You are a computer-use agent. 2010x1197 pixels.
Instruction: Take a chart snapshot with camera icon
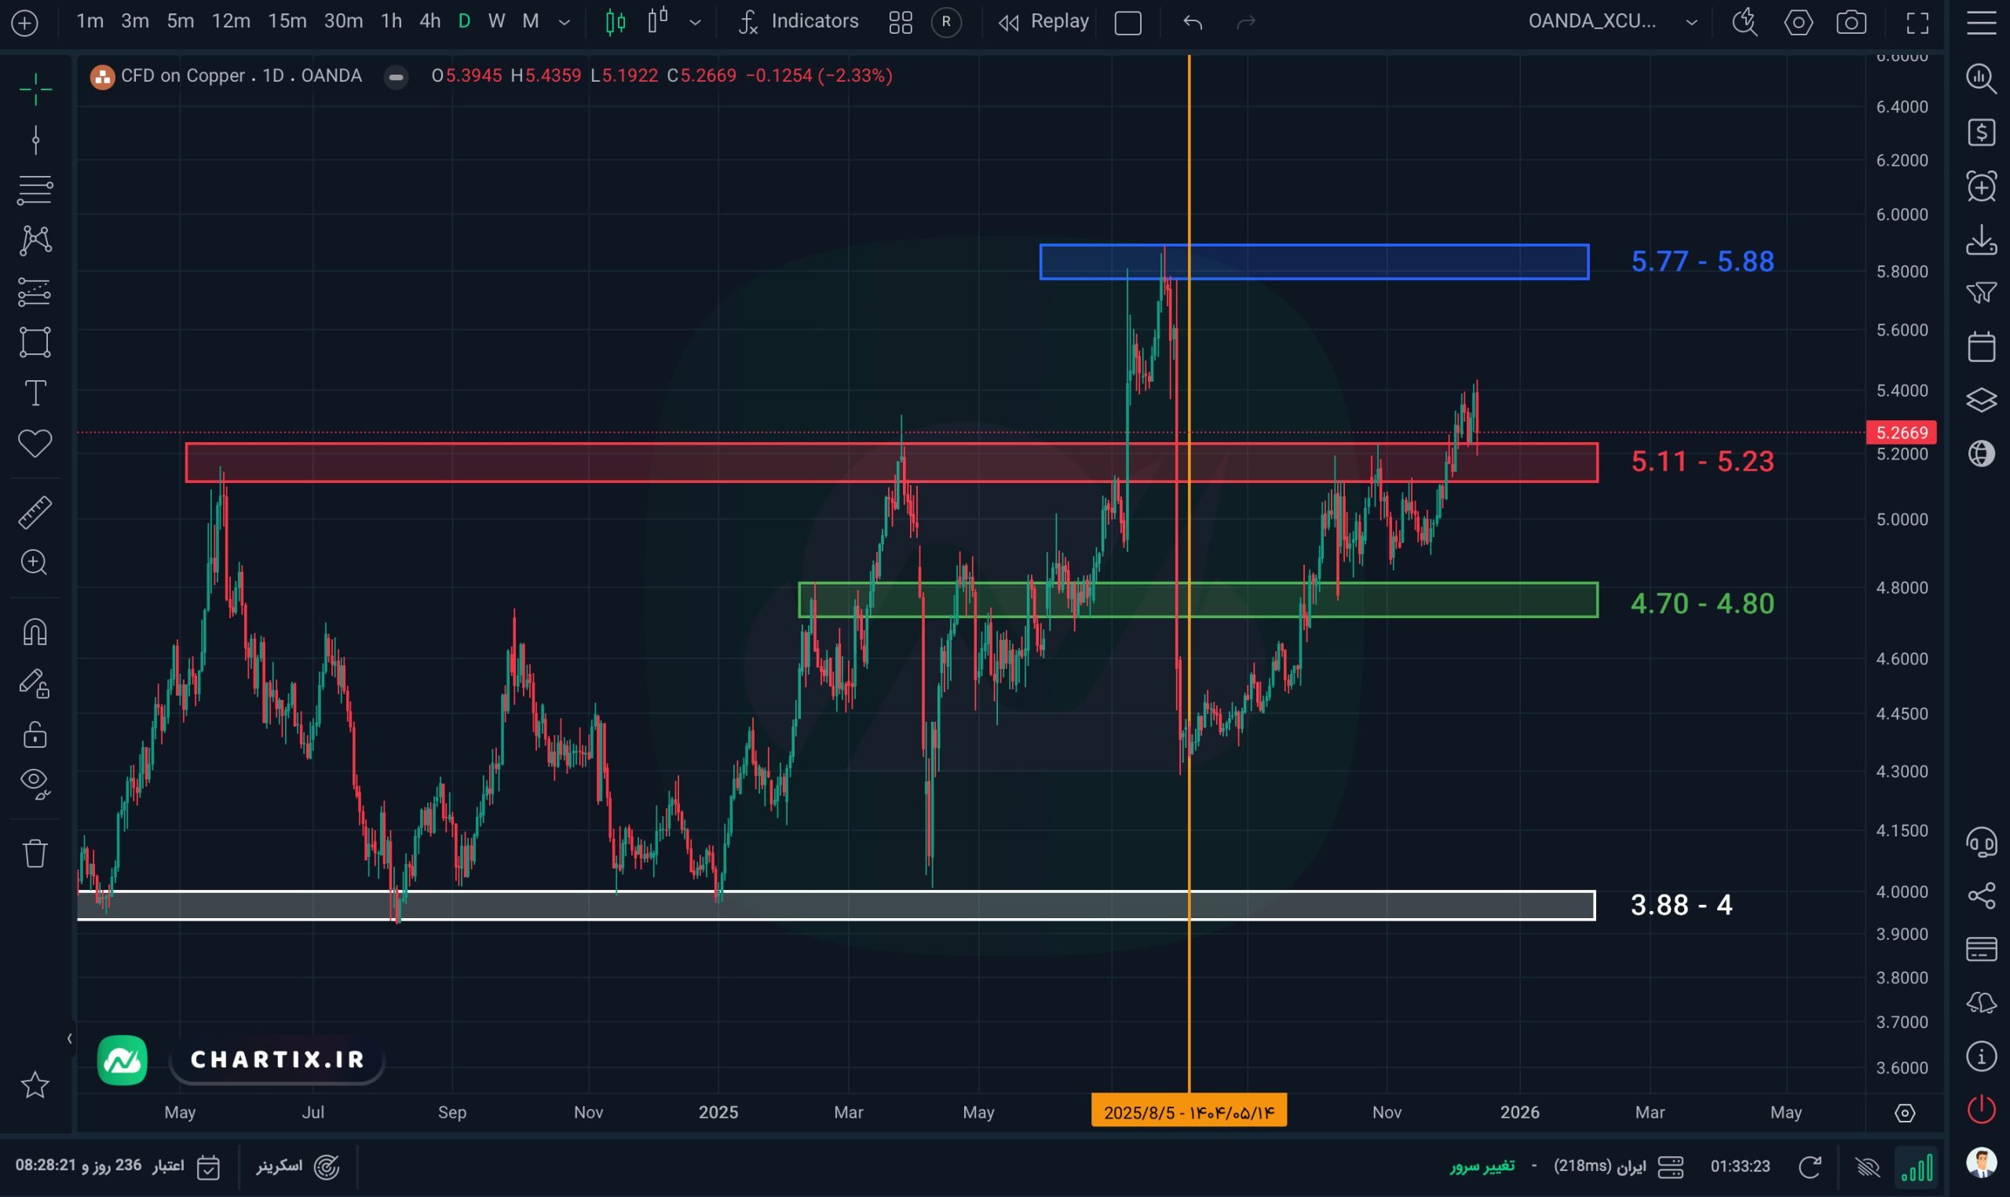(1851, 22)
